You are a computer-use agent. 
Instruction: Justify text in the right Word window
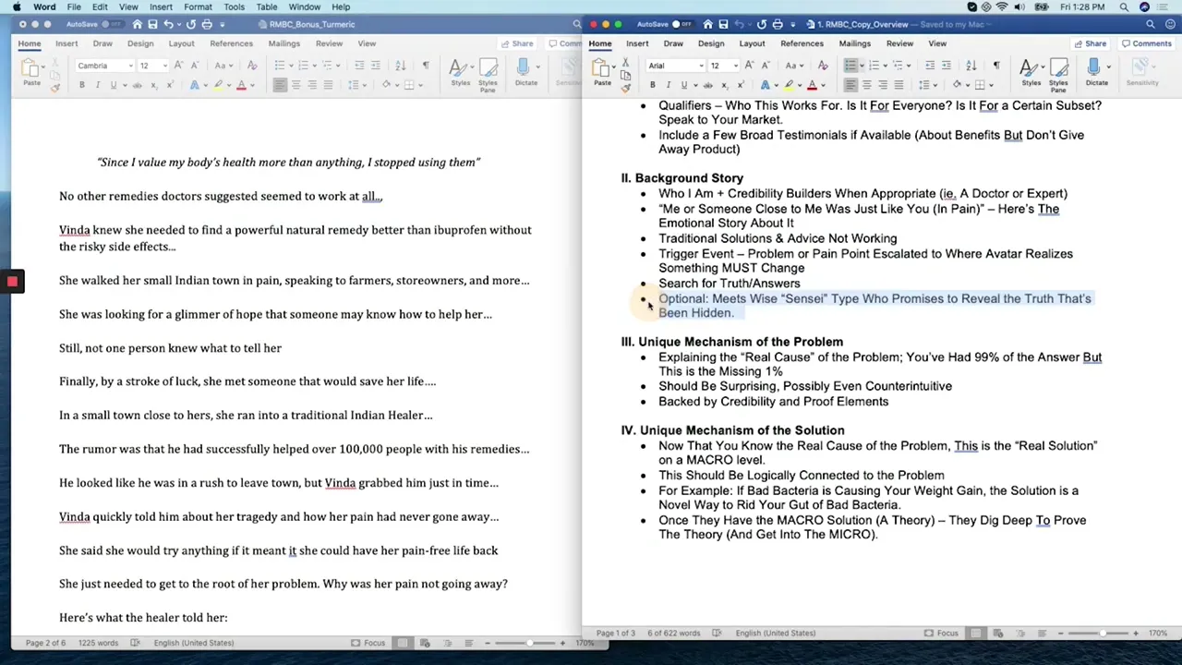[x=899, y=85]
